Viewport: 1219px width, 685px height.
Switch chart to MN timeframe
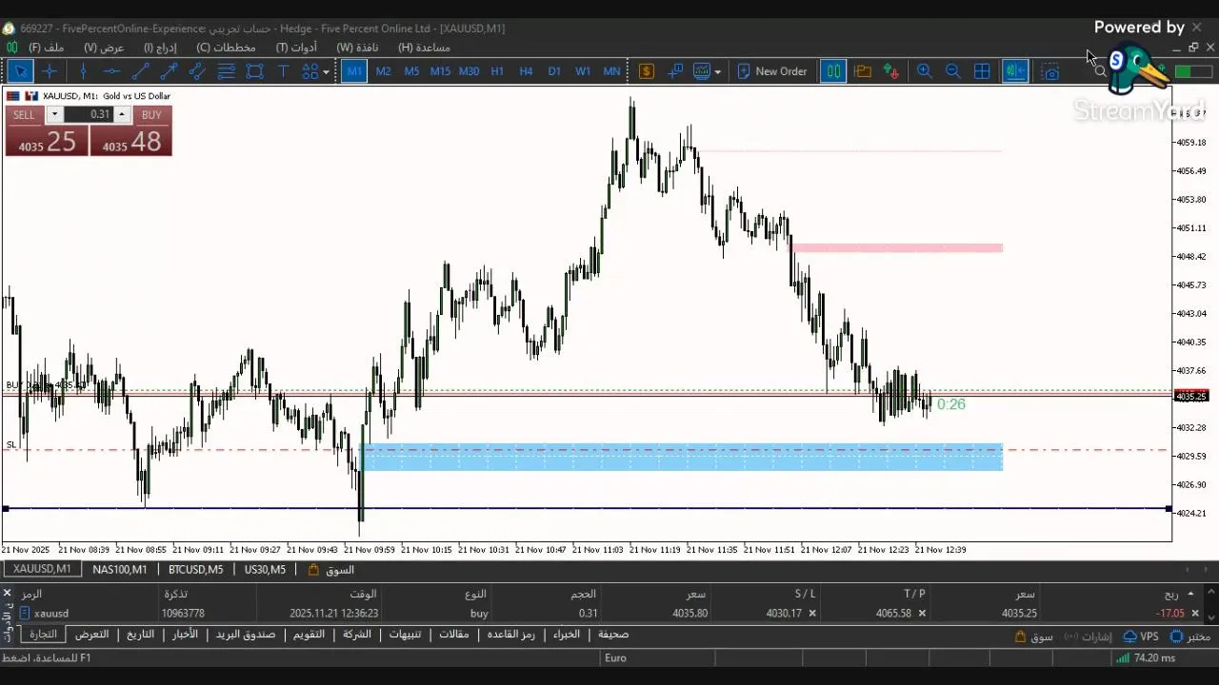tap(611, 71)
